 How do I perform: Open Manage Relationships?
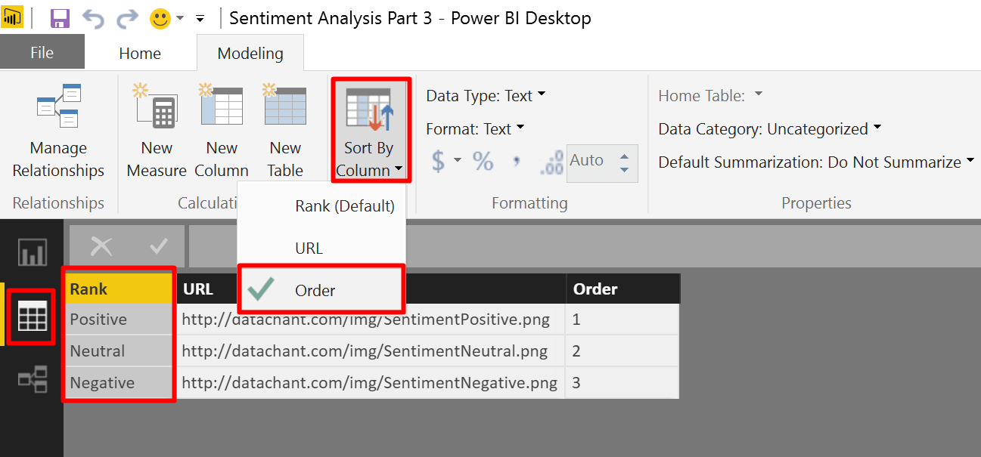click(58, 131)
